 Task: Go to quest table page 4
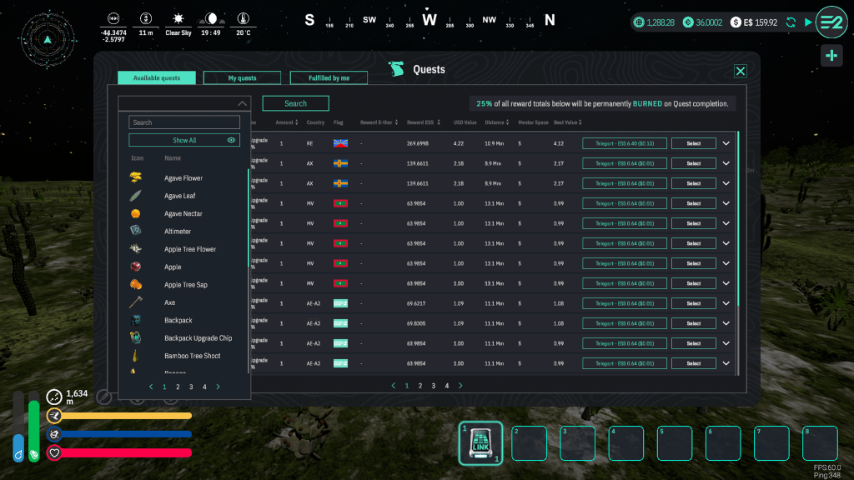click(x=447, y=386)
